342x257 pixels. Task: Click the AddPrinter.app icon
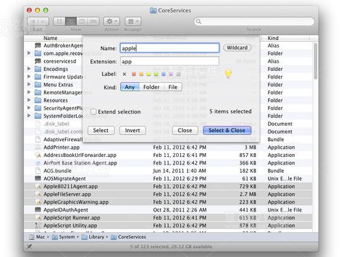38,147
